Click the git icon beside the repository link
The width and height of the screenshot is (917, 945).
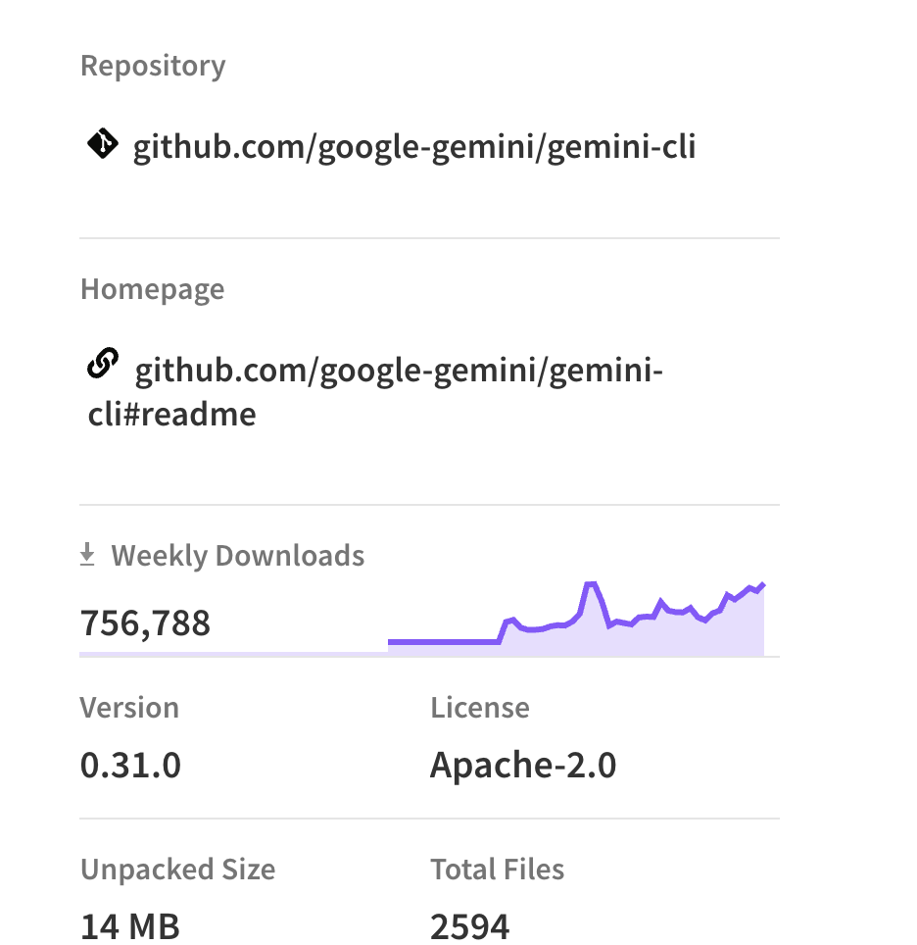[x=103, y=144]
